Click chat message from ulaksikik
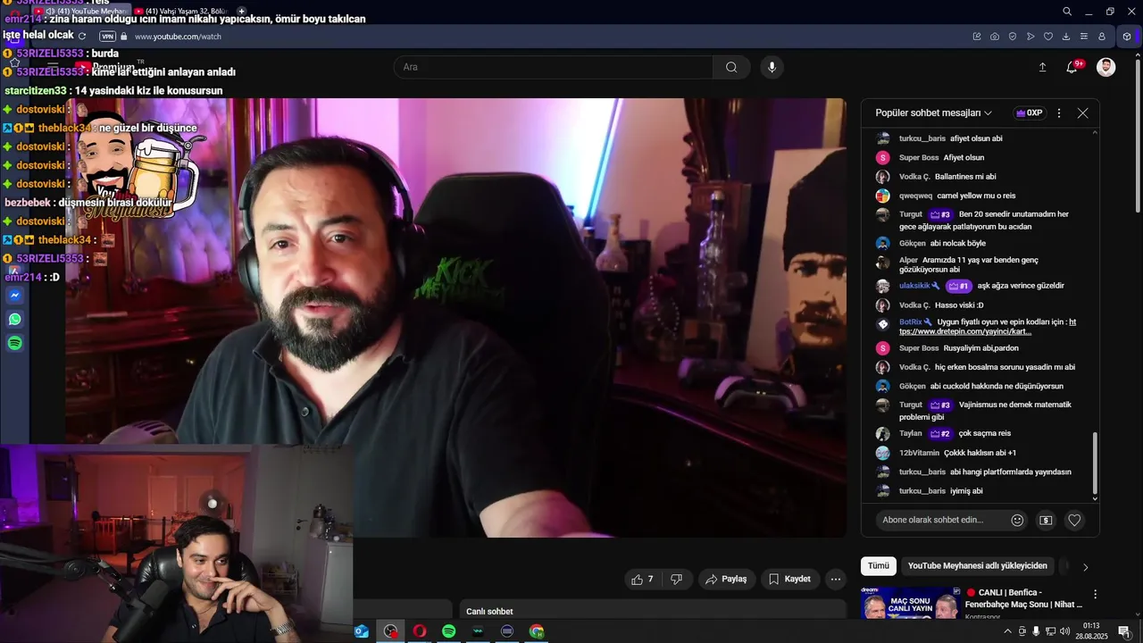The height and width of the screenshot is (643, 1143). [x=970, y=286]
